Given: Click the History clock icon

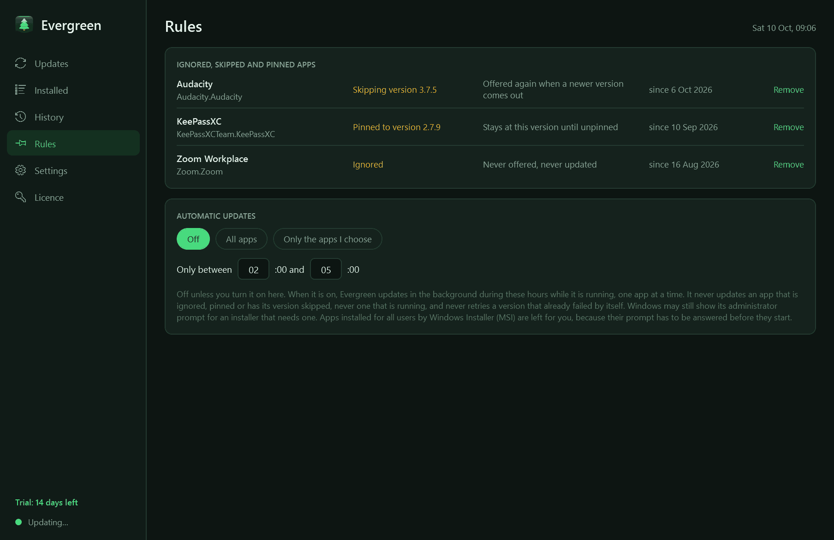Looking at the screenshot, I should [20, 117].
